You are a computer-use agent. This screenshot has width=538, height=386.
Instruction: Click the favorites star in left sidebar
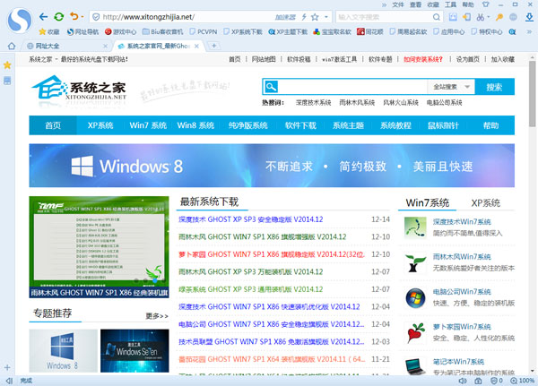(7, 65)
